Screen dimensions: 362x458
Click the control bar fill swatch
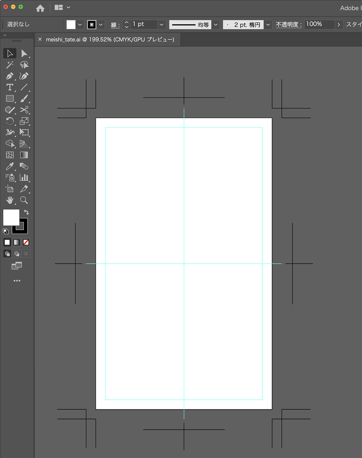71,25
